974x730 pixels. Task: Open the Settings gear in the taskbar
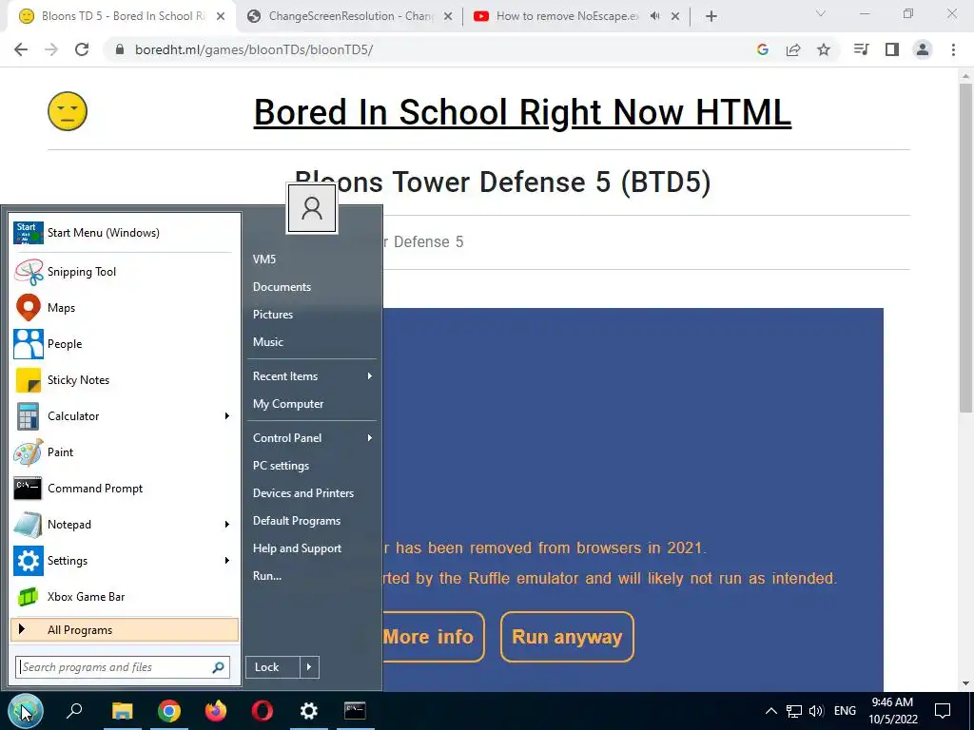pyautogui.click(x=309, y=711)
